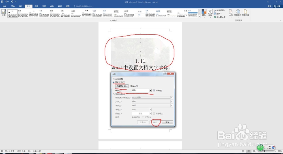Switch to the 布局 layout tab
This screenshot has width=283, height=154.
[37, 6]
